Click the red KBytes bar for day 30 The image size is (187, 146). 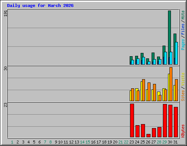pos(170,121)
